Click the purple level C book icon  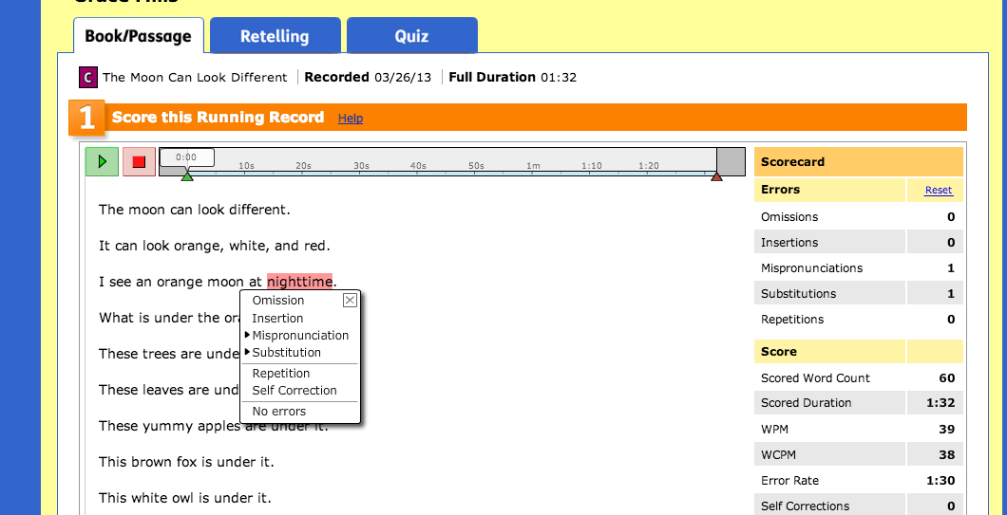(x=88, y=78)
